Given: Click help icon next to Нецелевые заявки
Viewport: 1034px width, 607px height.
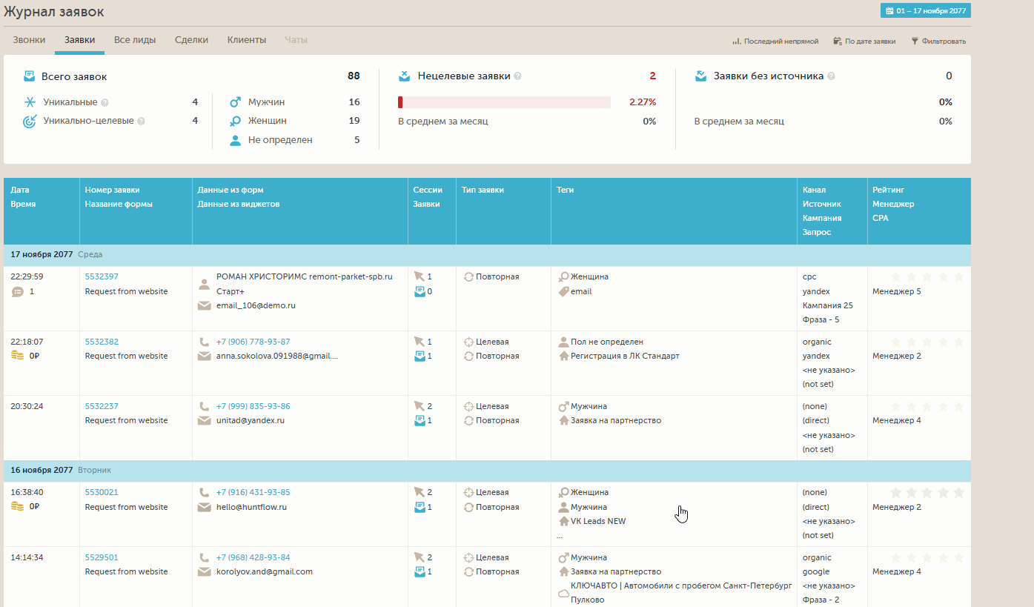Looking at the screenshot, I should 517,76.
